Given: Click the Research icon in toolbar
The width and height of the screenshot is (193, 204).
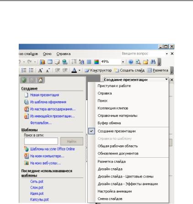Looking at the screenshot, I should point(138,62).
